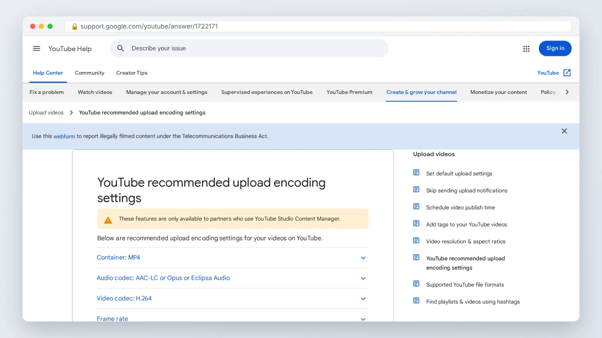This screenshot has height=338, width=602.
Task: Open Supported YouTube file formats article
Action: pyautogui.click(x=465, y=285)
